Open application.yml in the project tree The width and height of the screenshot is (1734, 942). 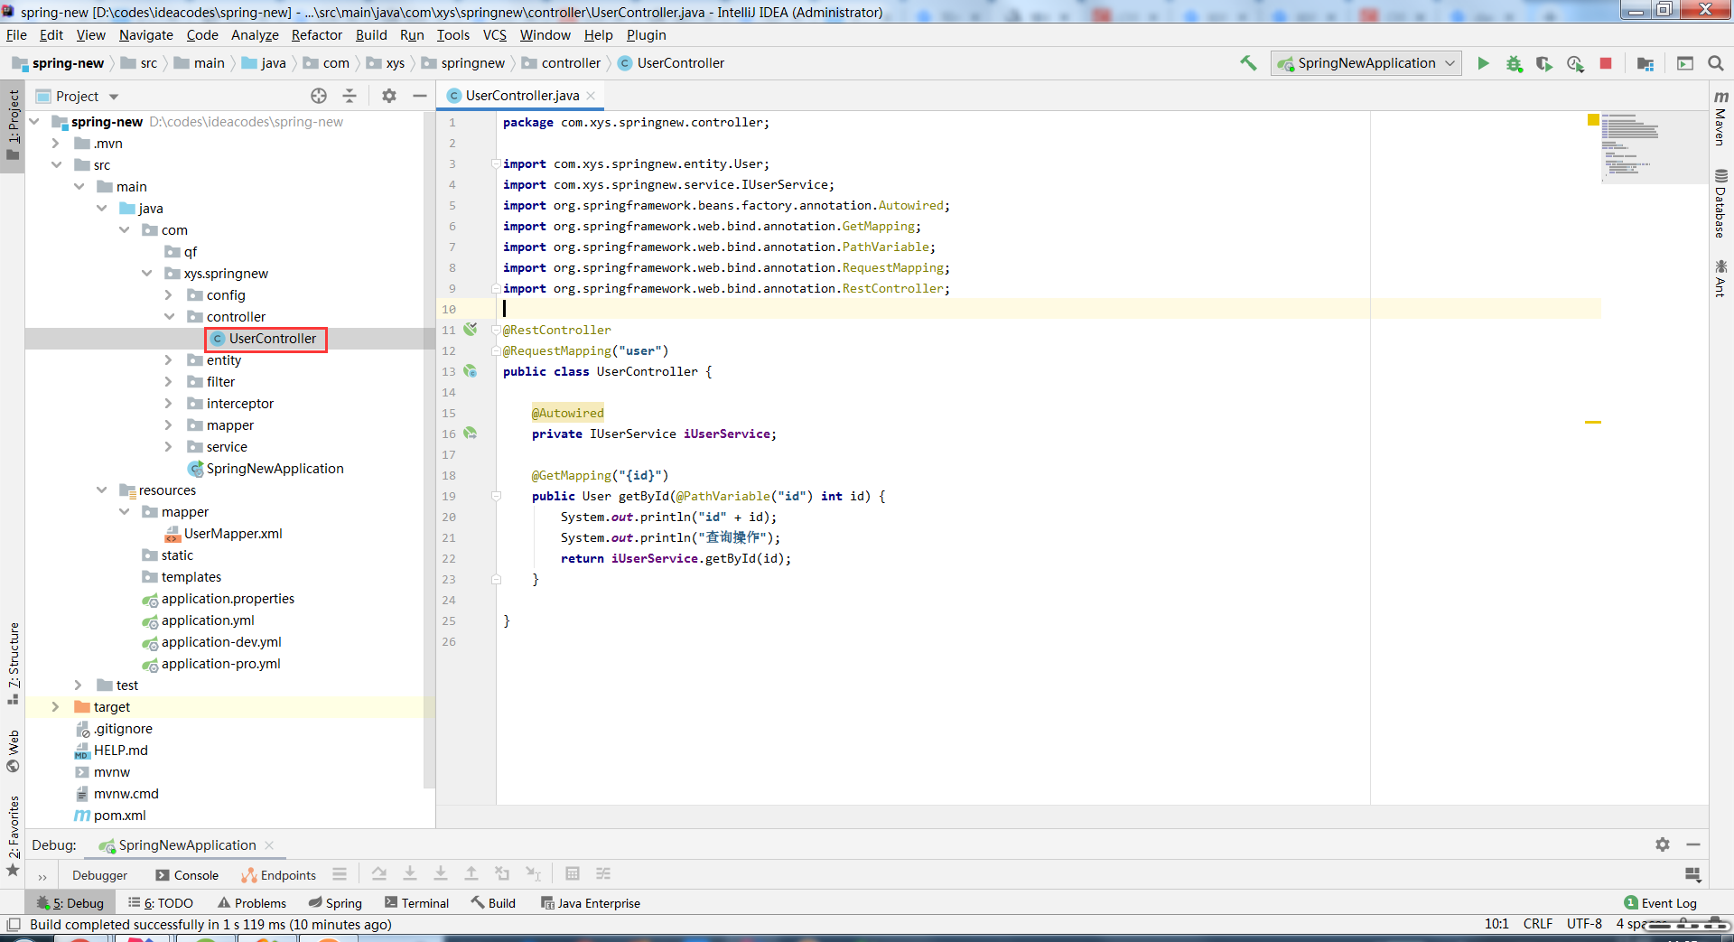208,620
